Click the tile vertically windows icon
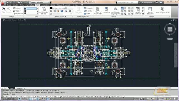Viewport: 179px width, 101px height. pyautogui.click(x=143, y=11)
